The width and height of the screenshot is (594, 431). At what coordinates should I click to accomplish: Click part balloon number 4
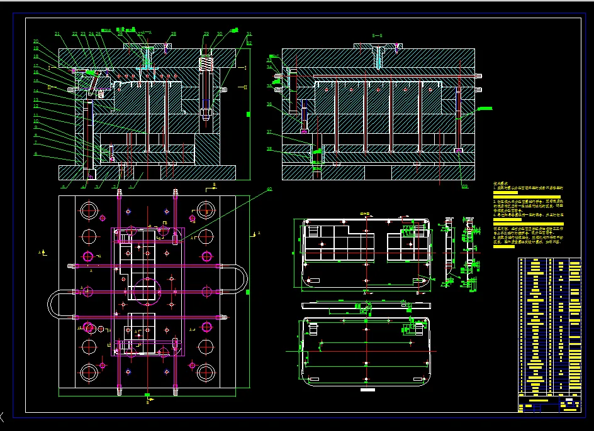click(x=83, y=187)
